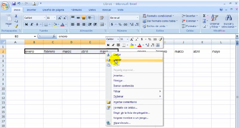Screen dimensions: 239x128
Task: Apply mini toolbar yellow fill color
Action: click(132, 45)
